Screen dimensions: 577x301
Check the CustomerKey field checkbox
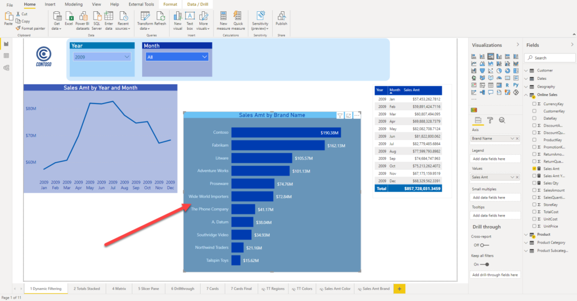coord(534,111)
